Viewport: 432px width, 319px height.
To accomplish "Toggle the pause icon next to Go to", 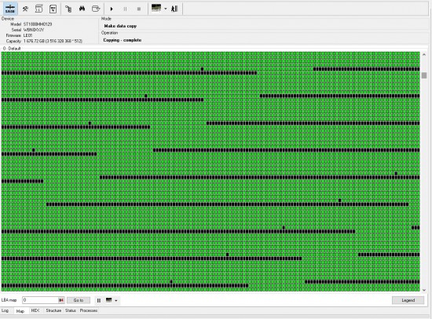I will coord(99,300).
